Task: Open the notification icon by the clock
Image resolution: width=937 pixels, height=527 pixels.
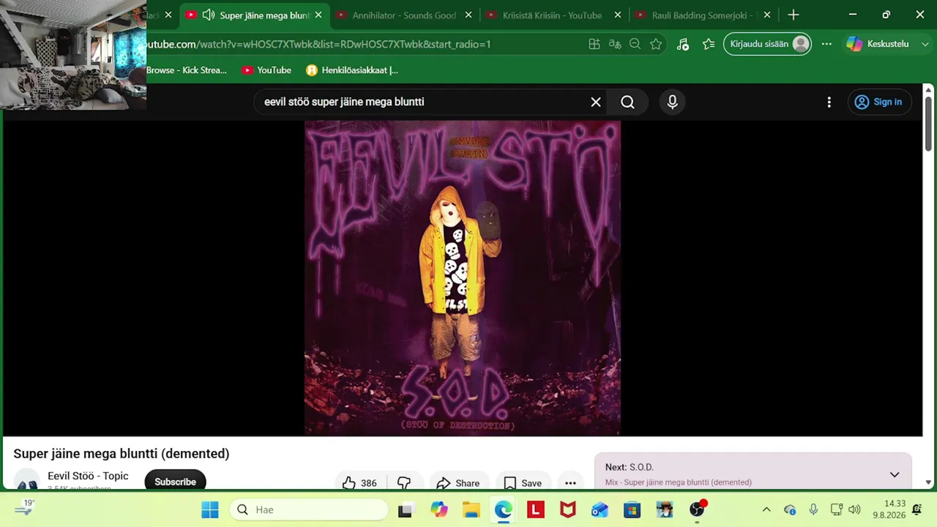Action: [917, 509]
